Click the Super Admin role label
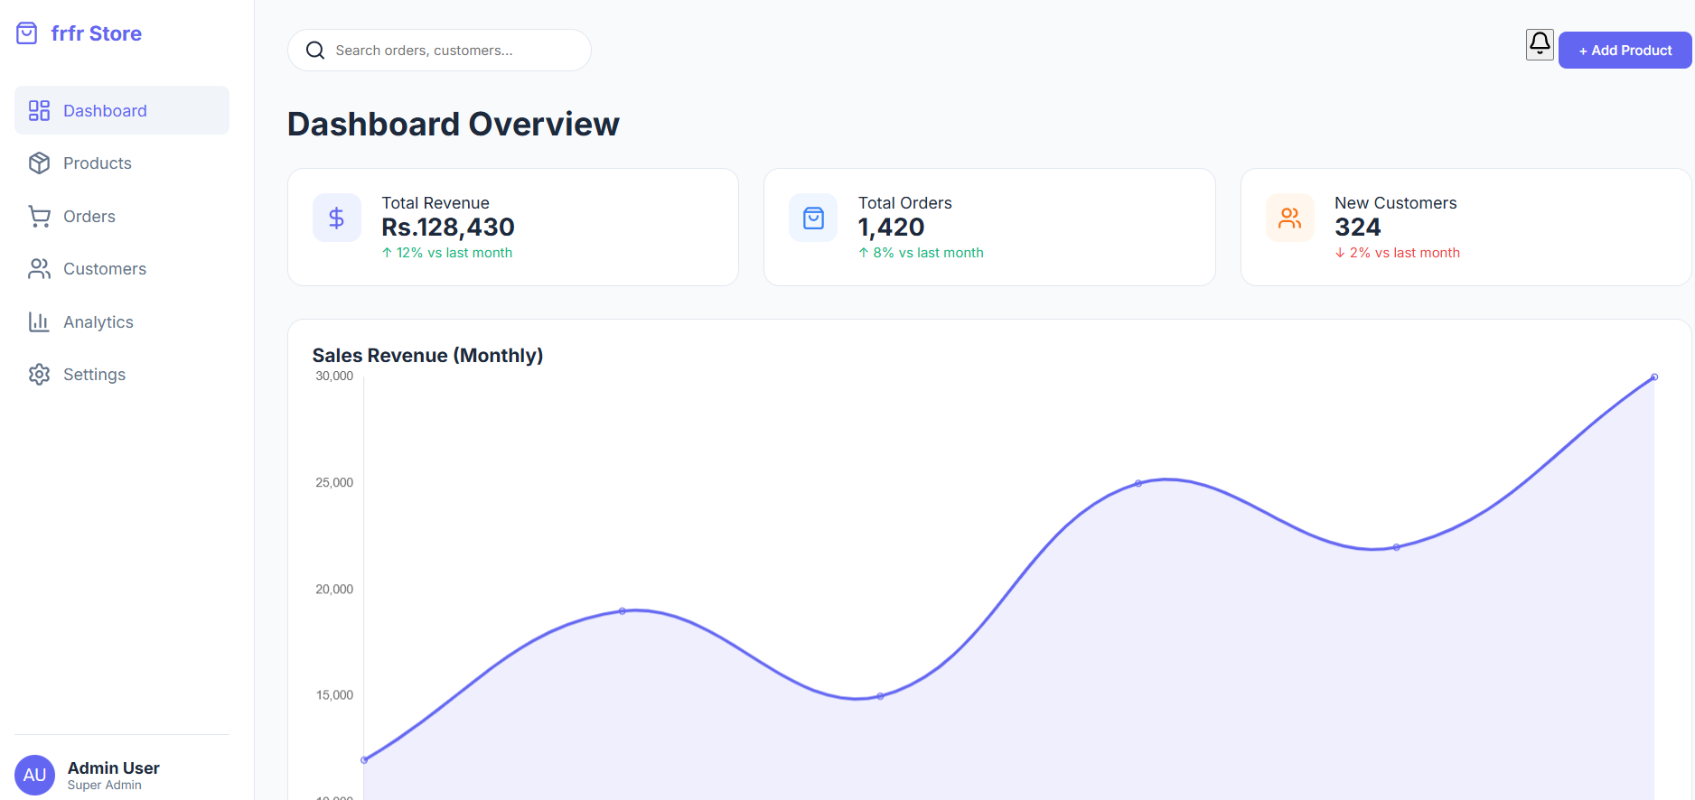Viewport: 1695px width, 800px height. (x=105, y=786)
